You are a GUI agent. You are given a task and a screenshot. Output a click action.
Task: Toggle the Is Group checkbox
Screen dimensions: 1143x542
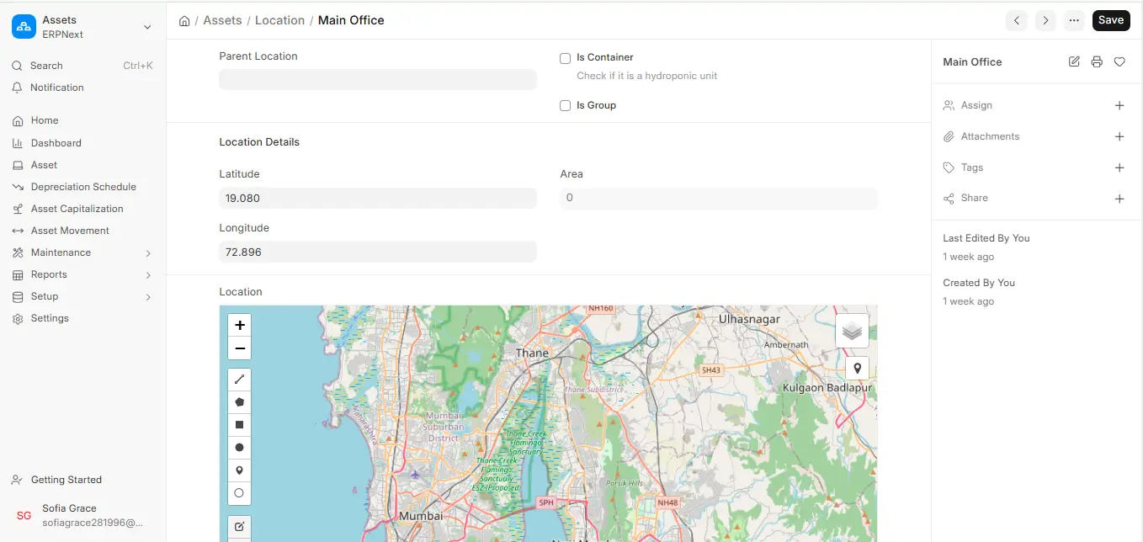point(566,106)
